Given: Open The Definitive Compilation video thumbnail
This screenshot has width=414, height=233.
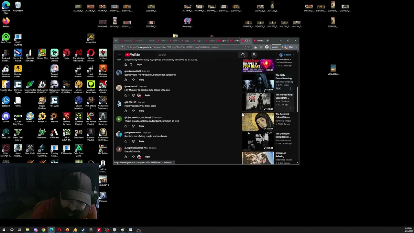Looking at the screenshot, I should click(258, 141).
